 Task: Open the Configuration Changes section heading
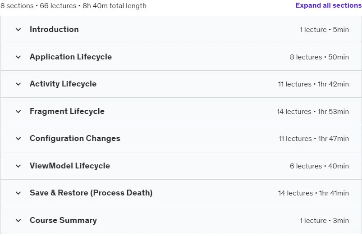click(x=75, y=138)
